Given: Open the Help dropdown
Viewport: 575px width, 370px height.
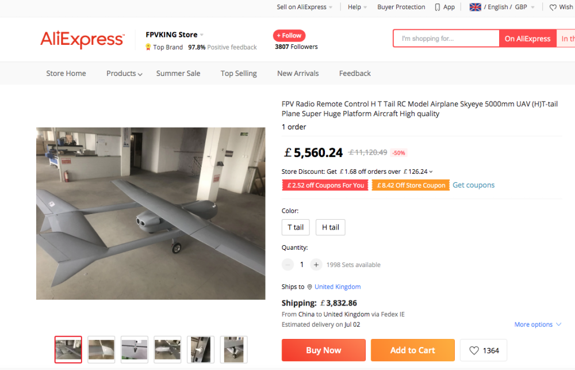Looking at the screenshot, I should [x=357, y=7].
